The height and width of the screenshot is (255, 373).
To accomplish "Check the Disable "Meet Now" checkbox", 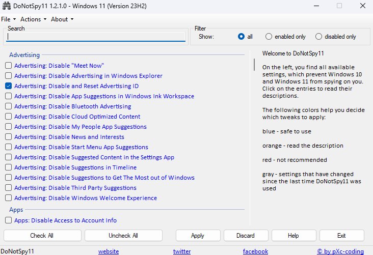I will pos(9,66).
